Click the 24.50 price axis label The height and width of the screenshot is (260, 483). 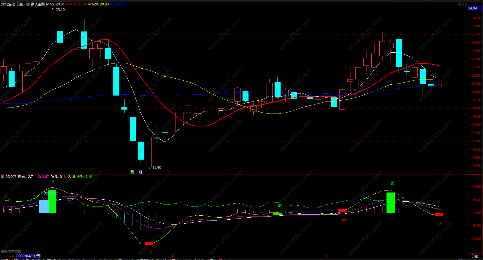[x=476, y=18]
